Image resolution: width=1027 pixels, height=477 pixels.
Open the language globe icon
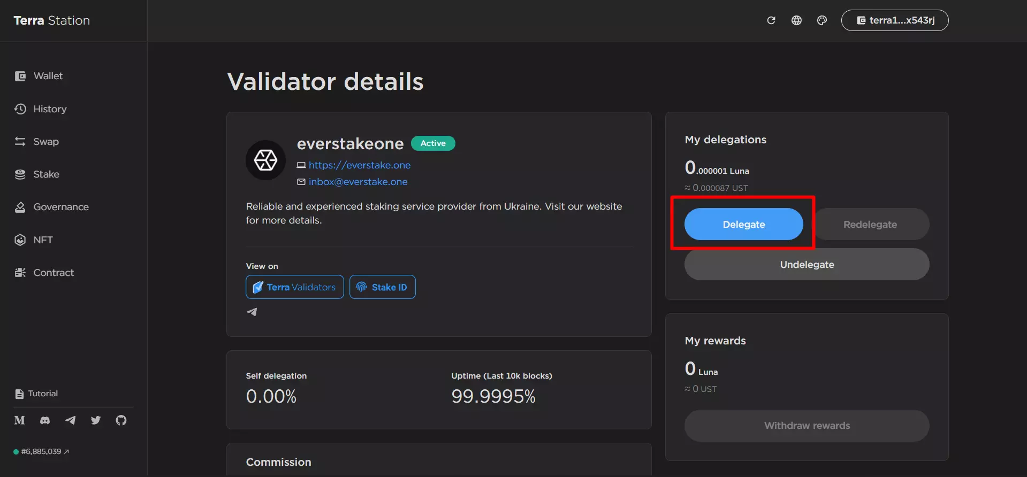[x=796, y=20]
